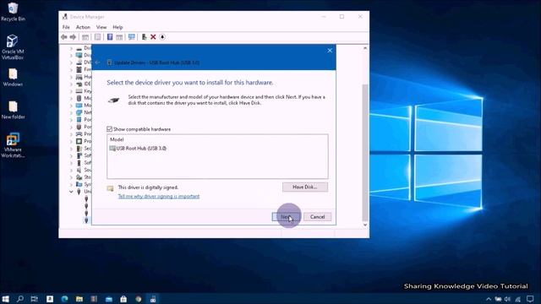This screenshot has width=541, height=304.
Task: Expand the Processors tree node
Action: [71, 141]
